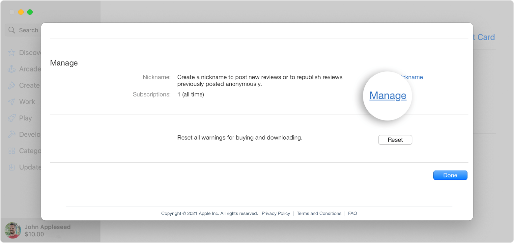
Task: Click John Appleseed's profile picture
Action: pos(13,230)
